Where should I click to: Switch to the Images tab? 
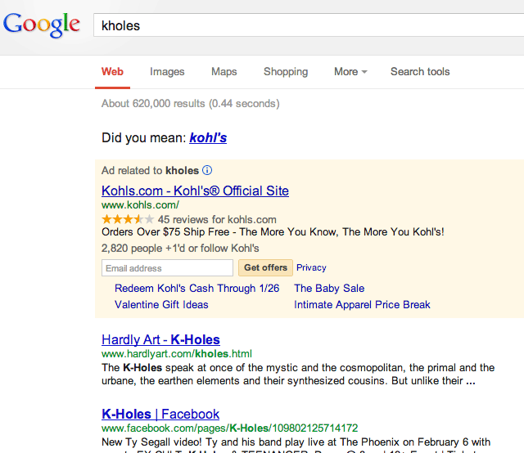tap(167, 71)
